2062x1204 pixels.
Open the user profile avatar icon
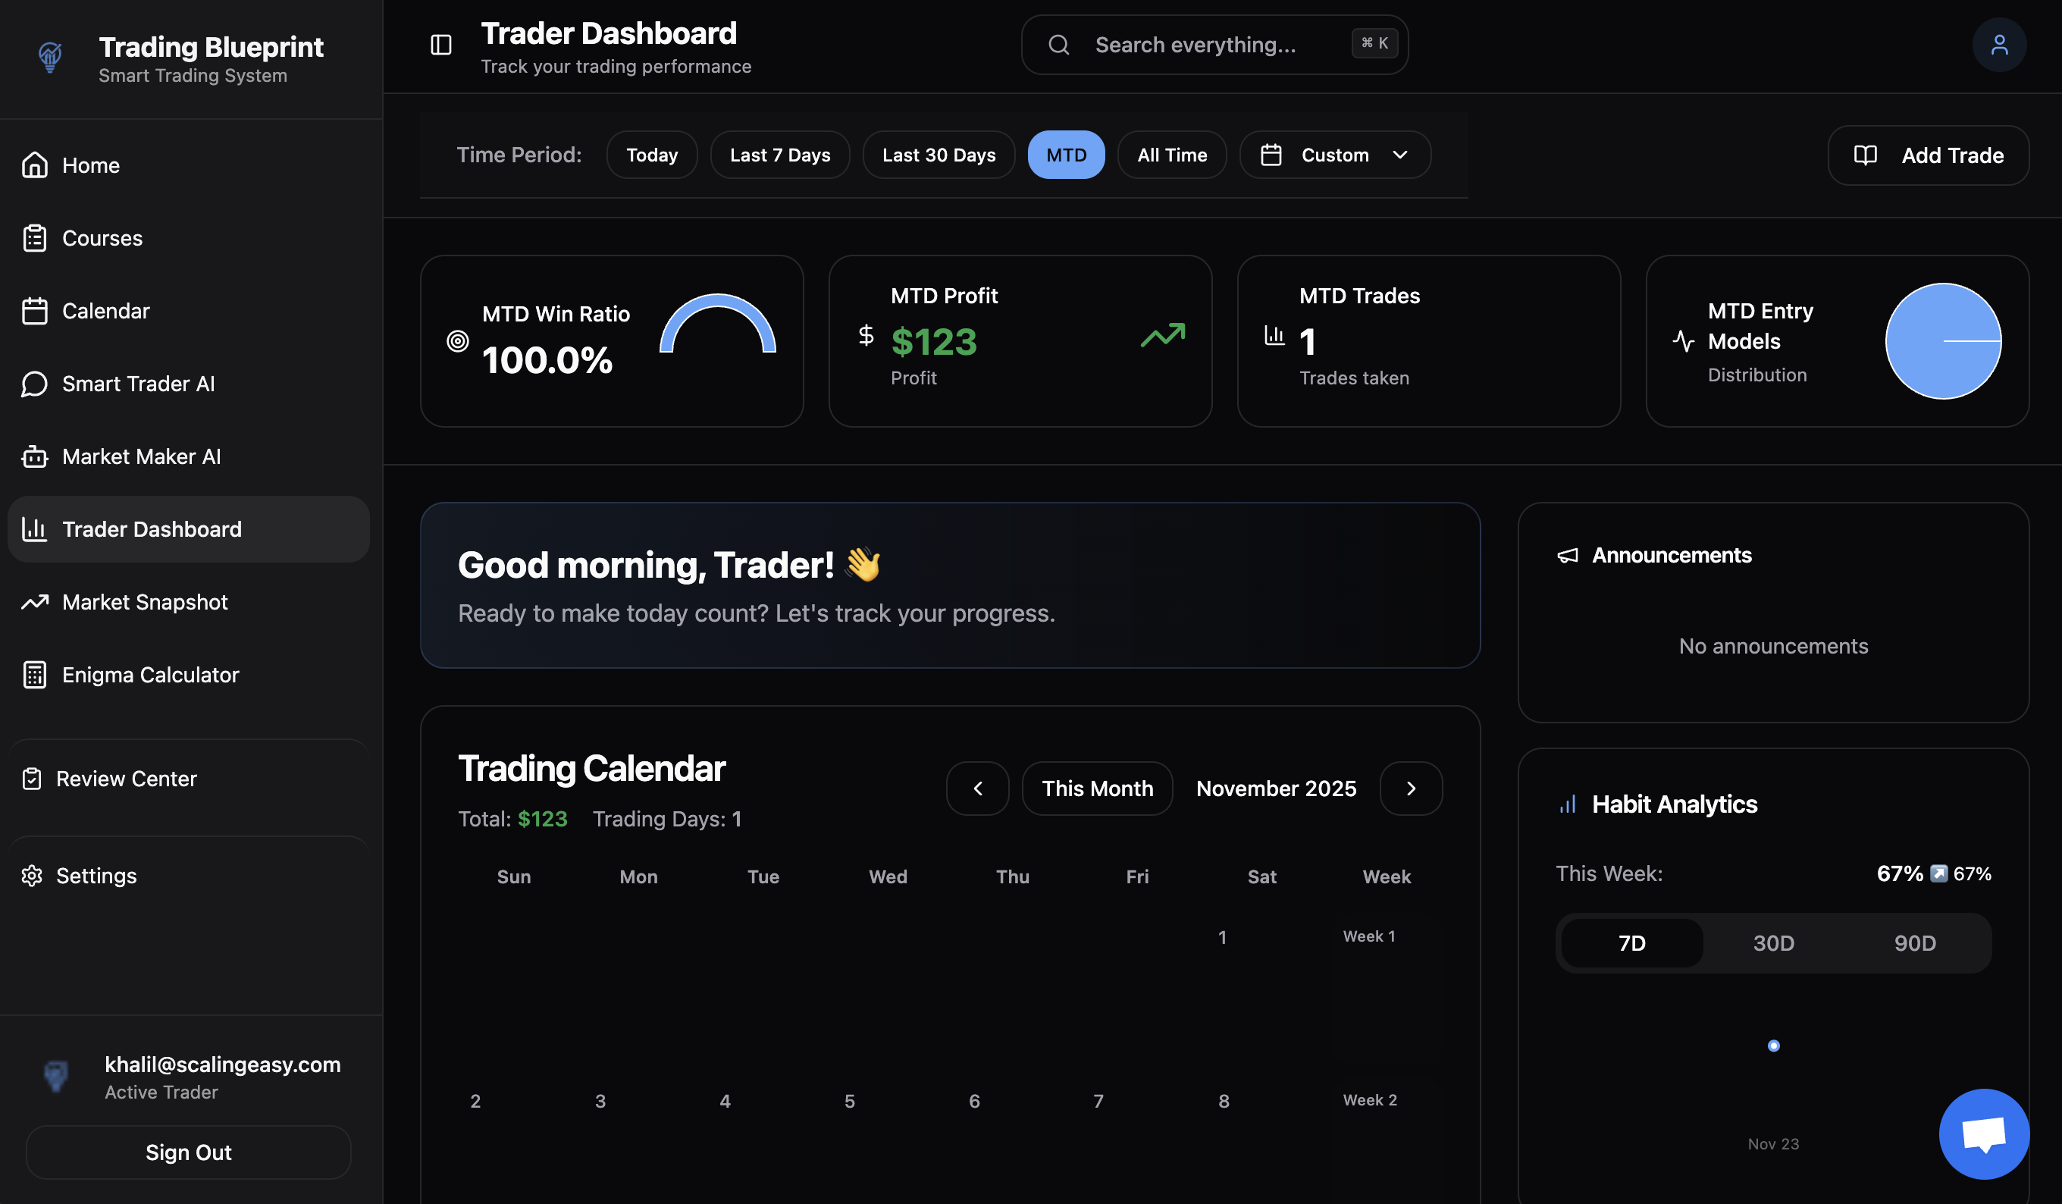click(x=1999, y=45)
